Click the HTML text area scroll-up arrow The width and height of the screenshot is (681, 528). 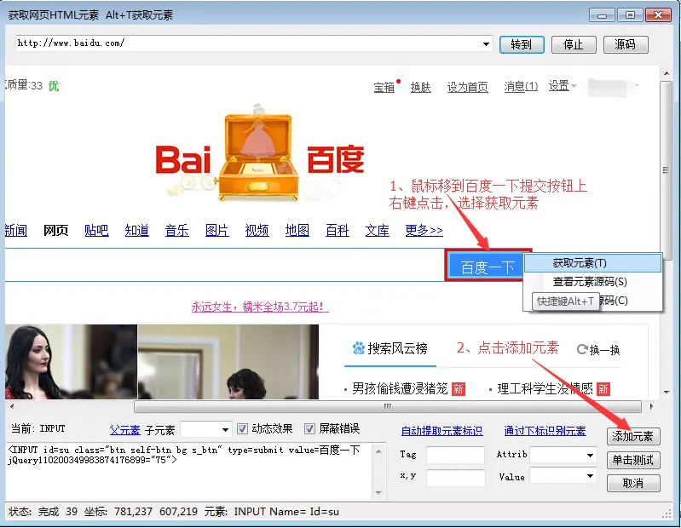pos(378,451)
